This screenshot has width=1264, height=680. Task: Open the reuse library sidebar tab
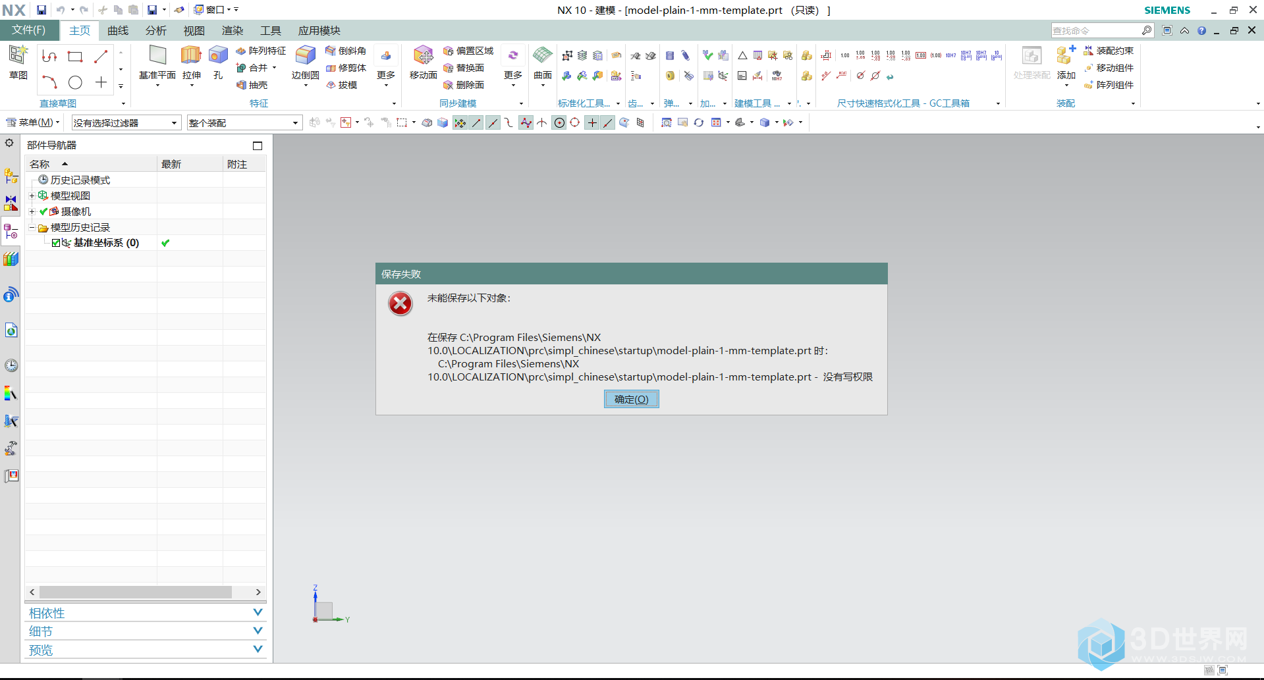[11, 259]
